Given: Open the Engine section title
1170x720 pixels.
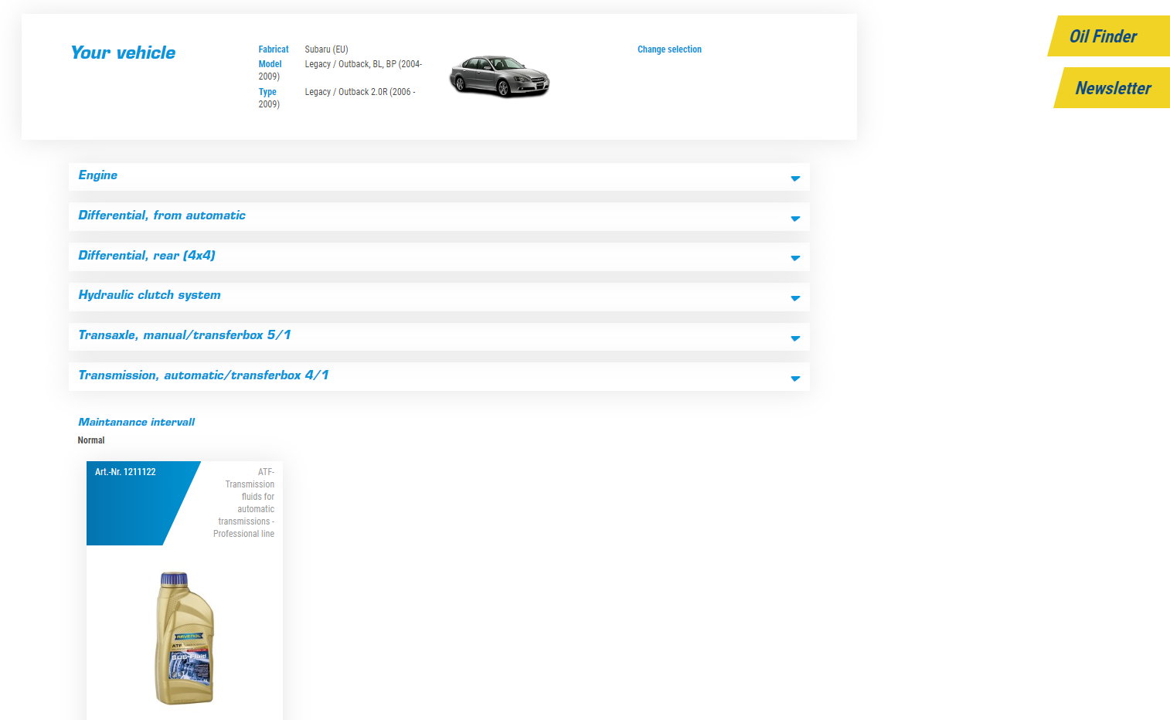Looking at the screenshot, I should [x=98, y=175].
